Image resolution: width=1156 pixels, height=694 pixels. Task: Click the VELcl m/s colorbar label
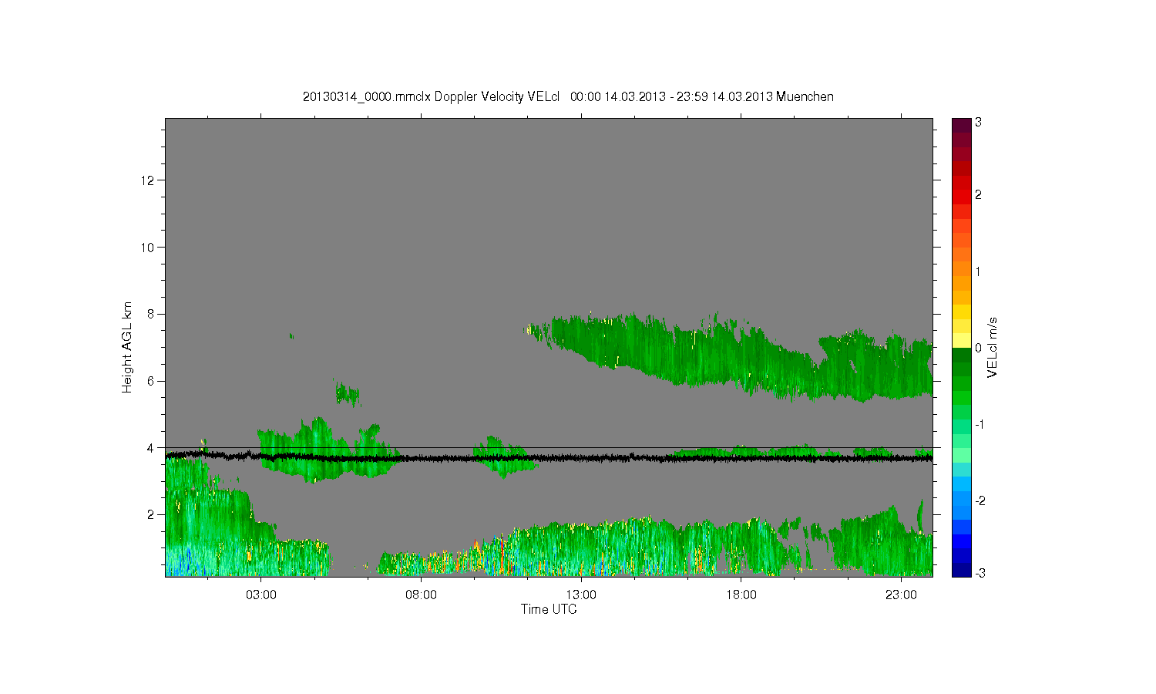(993, 347)
